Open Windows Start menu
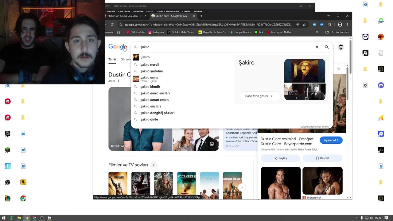393x221 pixels. coord(4,218)
